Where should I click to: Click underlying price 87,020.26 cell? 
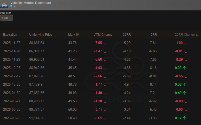[37, 76]
